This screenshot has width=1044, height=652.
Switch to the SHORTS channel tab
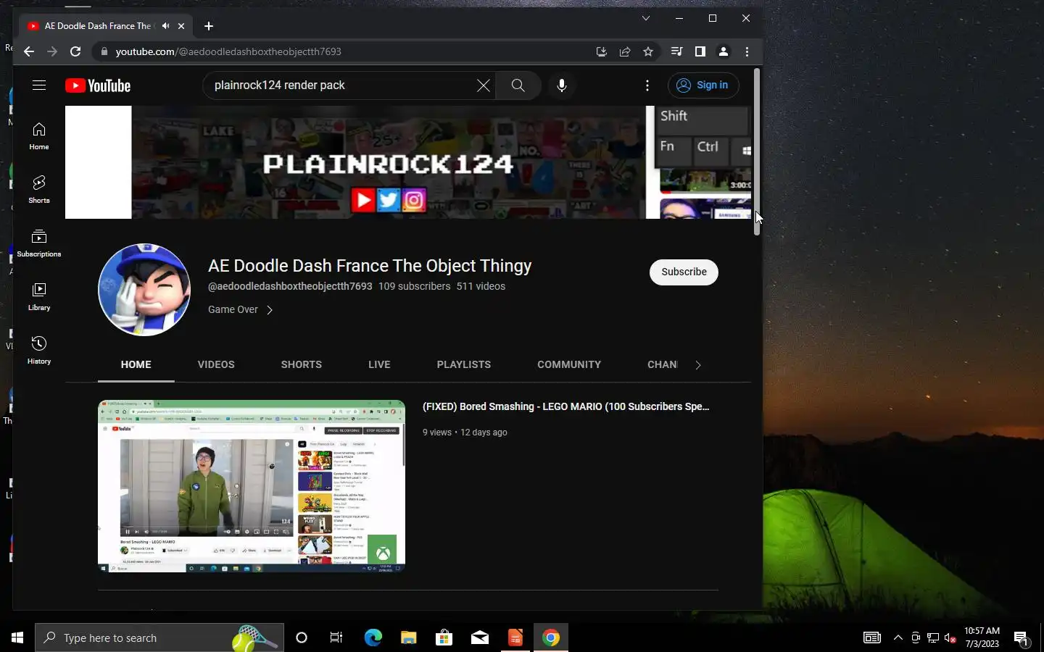[302, 364]
